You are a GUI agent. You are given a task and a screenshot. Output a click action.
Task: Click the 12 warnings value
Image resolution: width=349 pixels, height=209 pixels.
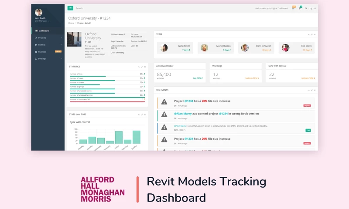[216, 74]
